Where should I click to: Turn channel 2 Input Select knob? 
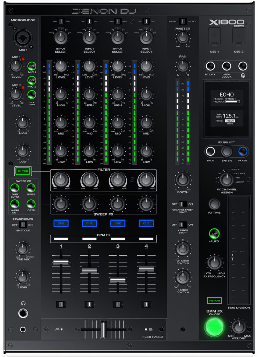(x=89, y=38)
